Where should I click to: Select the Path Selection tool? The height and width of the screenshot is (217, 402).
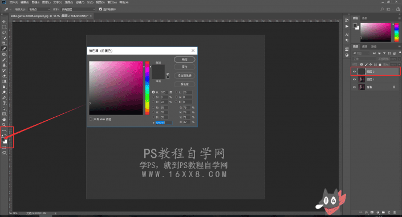(4, 109)
